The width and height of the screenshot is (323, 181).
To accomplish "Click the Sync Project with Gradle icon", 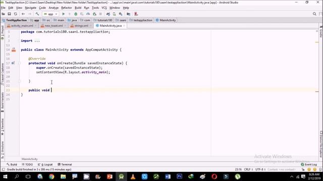I will 108,14.
